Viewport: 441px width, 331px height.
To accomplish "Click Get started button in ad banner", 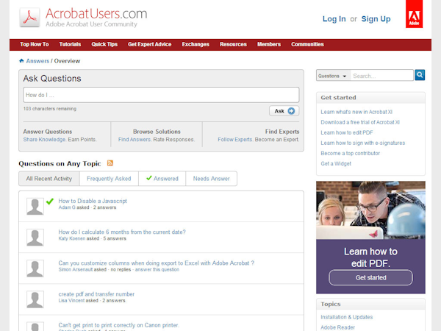I will (370, 277).
